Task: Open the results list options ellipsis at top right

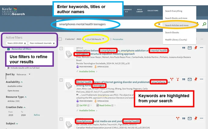Action: 202,39
